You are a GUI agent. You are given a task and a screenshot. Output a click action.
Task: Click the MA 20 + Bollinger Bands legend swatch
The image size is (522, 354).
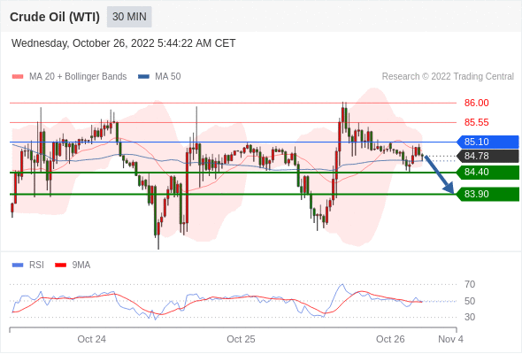click(18, 77)
